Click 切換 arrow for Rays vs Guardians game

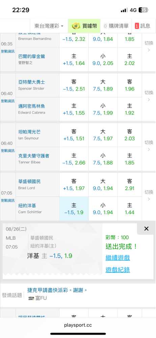tap(149, 146)
